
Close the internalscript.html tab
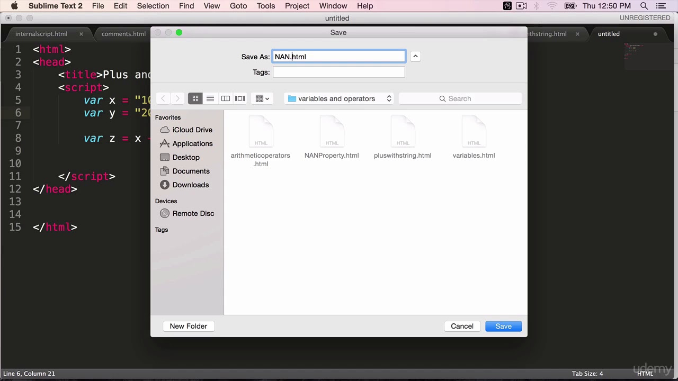(x=81, y=34)
